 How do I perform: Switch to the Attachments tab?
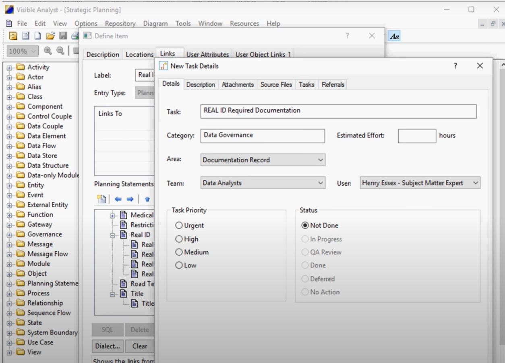pos(238,85)
